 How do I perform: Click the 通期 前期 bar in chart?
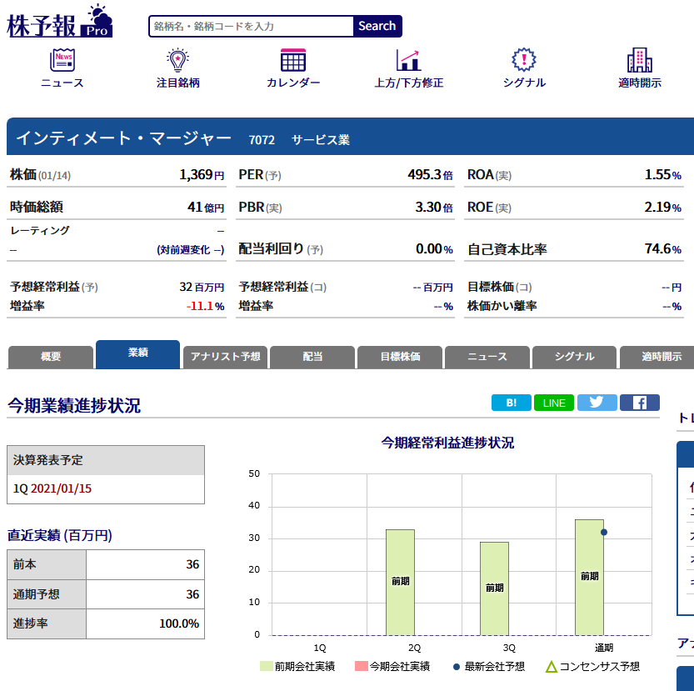[589, 577]
